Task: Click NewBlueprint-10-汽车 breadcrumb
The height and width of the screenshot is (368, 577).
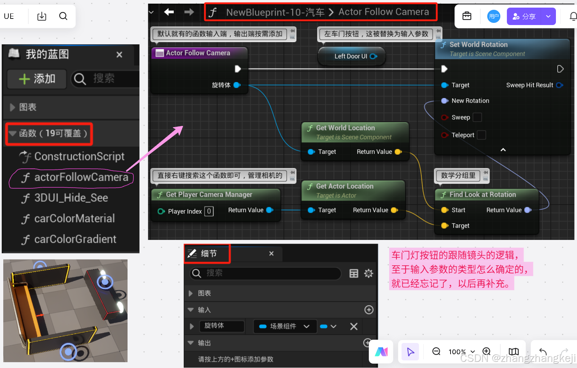Action: tap(275, 12)
